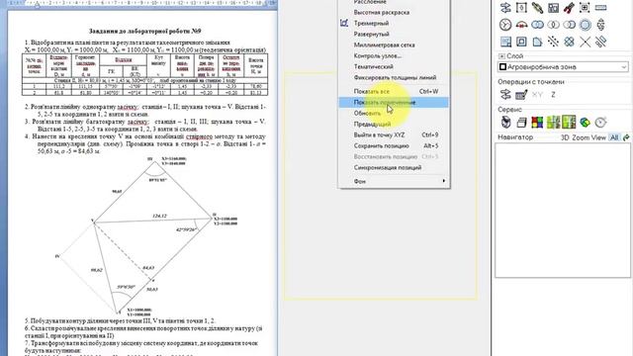Select the dotted diagonal lines tool icon
This screenshot has width=633, height=356.
coord(553,42)
